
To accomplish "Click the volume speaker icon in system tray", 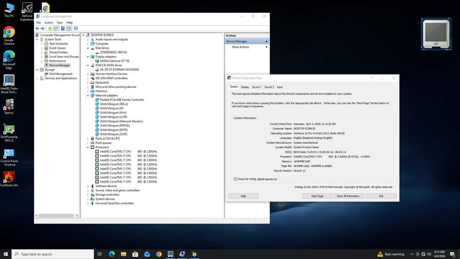I will point(429,254).
